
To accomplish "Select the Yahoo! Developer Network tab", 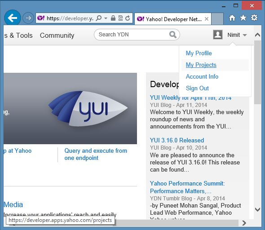I will pyautogui.click(x=173, y=19).
